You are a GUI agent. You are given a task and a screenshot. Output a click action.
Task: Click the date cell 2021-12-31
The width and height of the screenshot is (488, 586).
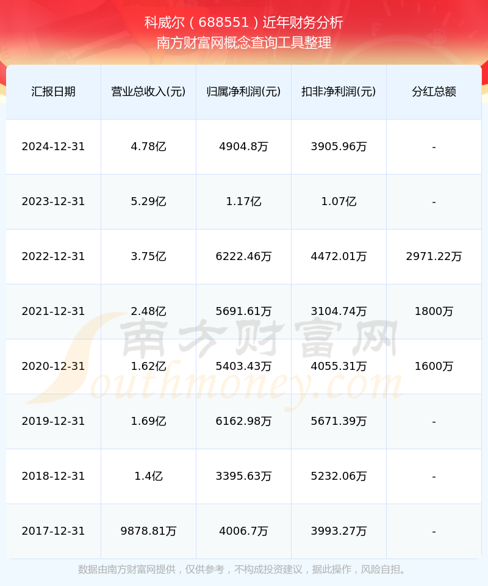pos(54,311)
